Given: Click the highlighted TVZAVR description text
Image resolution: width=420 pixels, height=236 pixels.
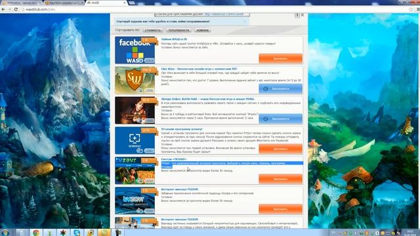Looking at the screenshot, I should coord(232,163).
